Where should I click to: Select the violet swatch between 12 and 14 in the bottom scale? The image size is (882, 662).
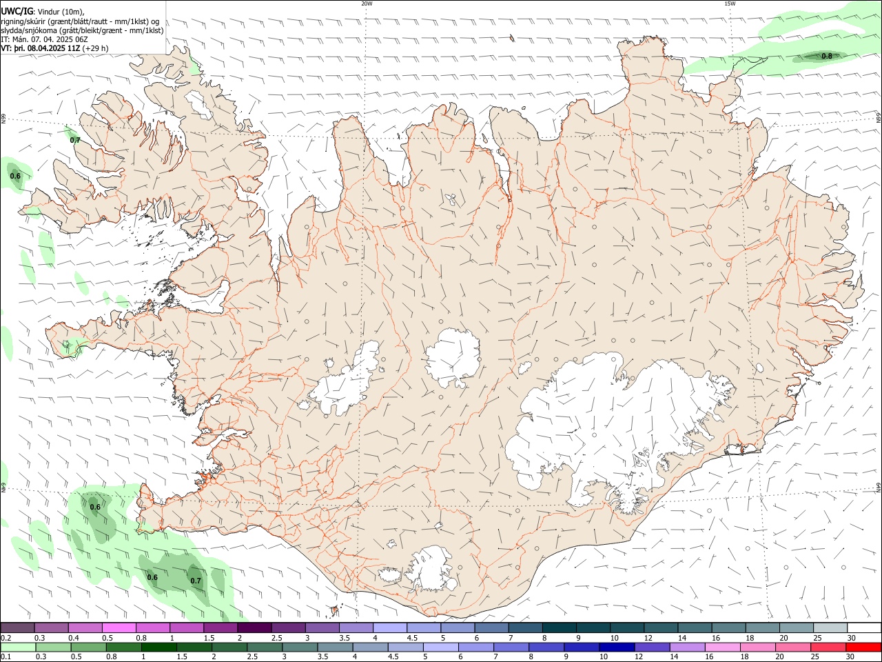[653, 647]
